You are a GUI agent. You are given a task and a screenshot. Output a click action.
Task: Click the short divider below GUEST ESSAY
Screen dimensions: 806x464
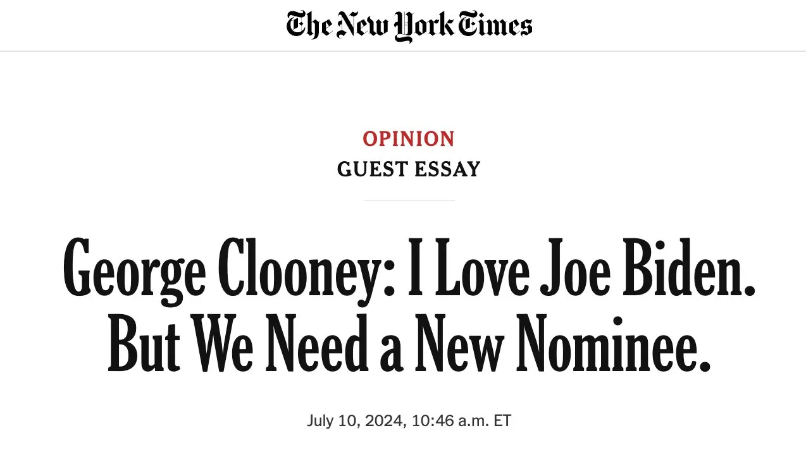coord(409,200)
